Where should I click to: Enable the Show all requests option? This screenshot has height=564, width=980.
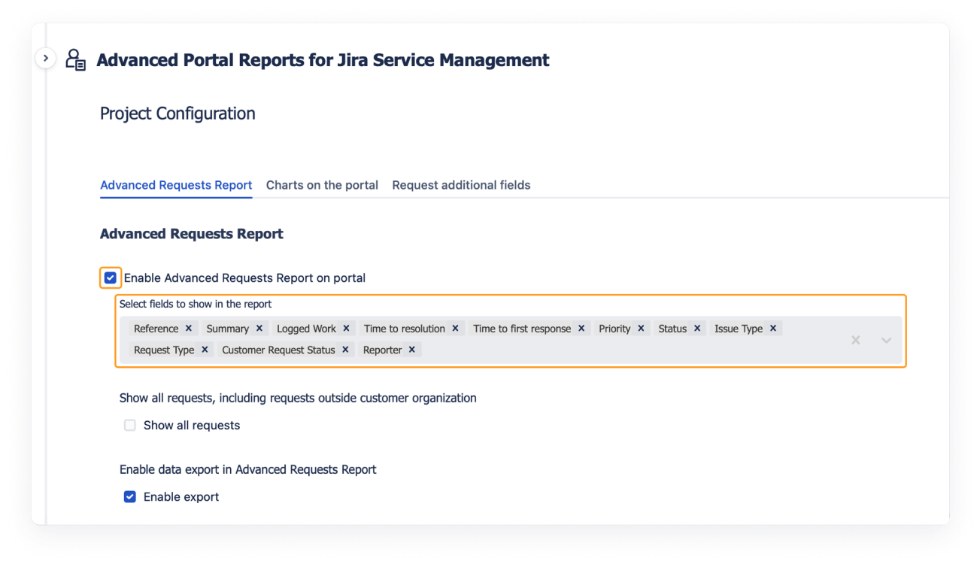tap(129, 425)
